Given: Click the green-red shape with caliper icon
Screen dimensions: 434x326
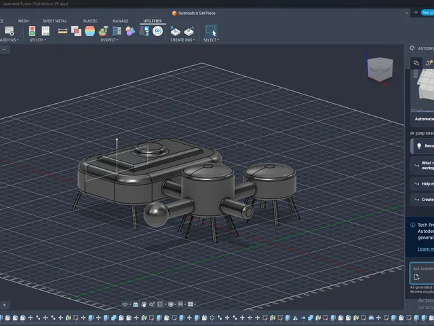Looking at the screenshot, I should tap(103, 31).
